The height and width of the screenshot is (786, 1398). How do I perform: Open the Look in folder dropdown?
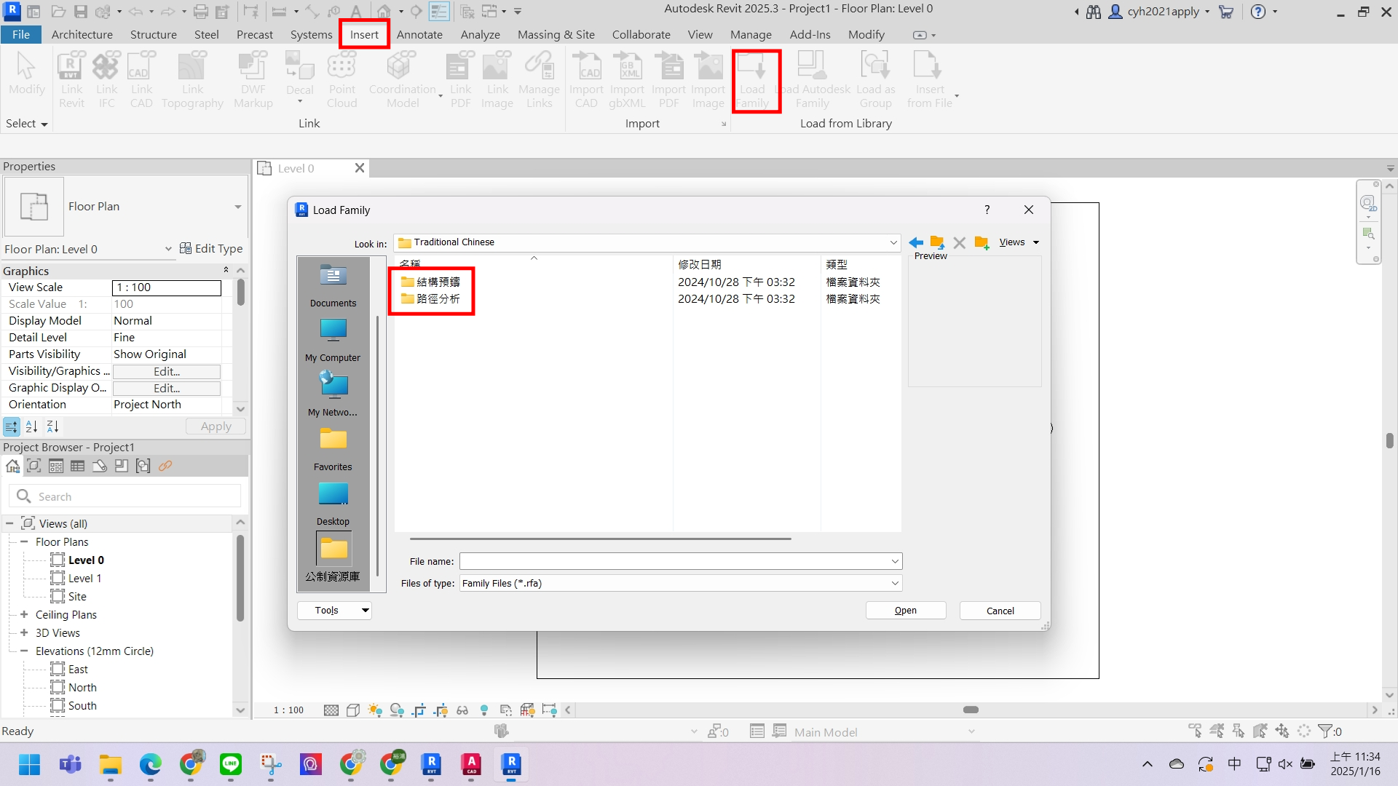coord(893,242)
